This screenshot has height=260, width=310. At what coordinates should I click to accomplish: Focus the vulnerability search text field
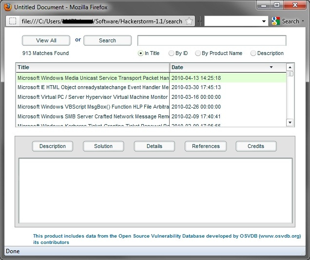(x=212, y=40)
